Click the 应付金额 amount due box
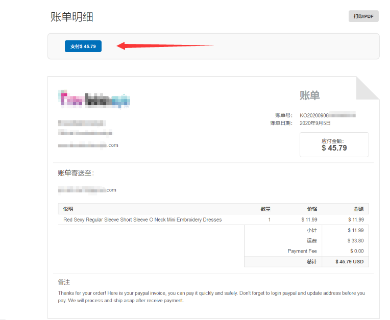Image resolution: width=390 pixels, height=320 pixels. pyautogui.click(x=334, y=144)
